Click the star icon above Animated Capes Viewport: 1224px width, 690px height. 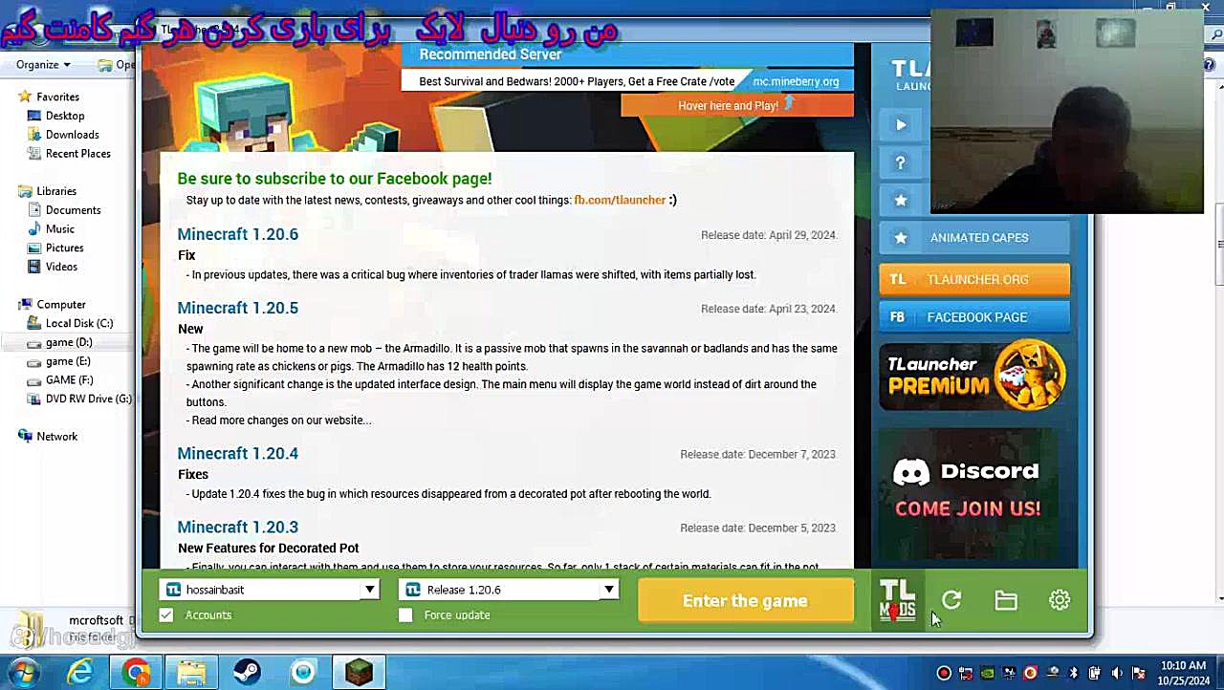[x=901, y=200]
